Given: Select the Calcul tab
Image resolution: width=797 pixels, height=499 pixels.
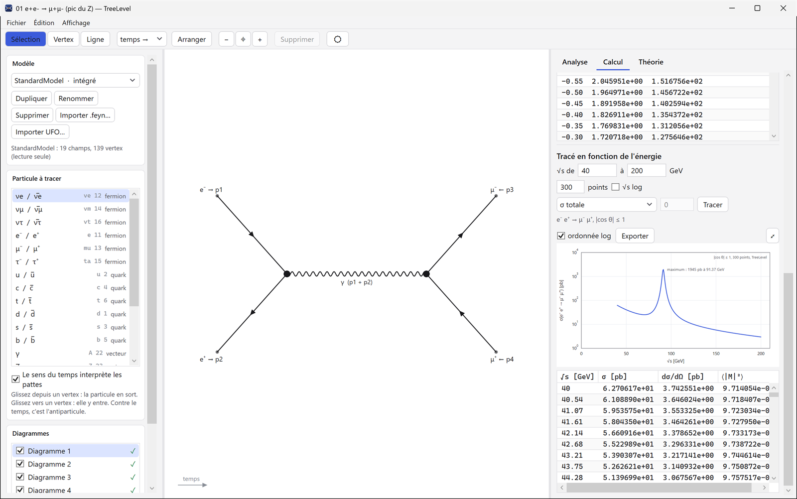Looking at the screenshot, I should coord(613,62).
